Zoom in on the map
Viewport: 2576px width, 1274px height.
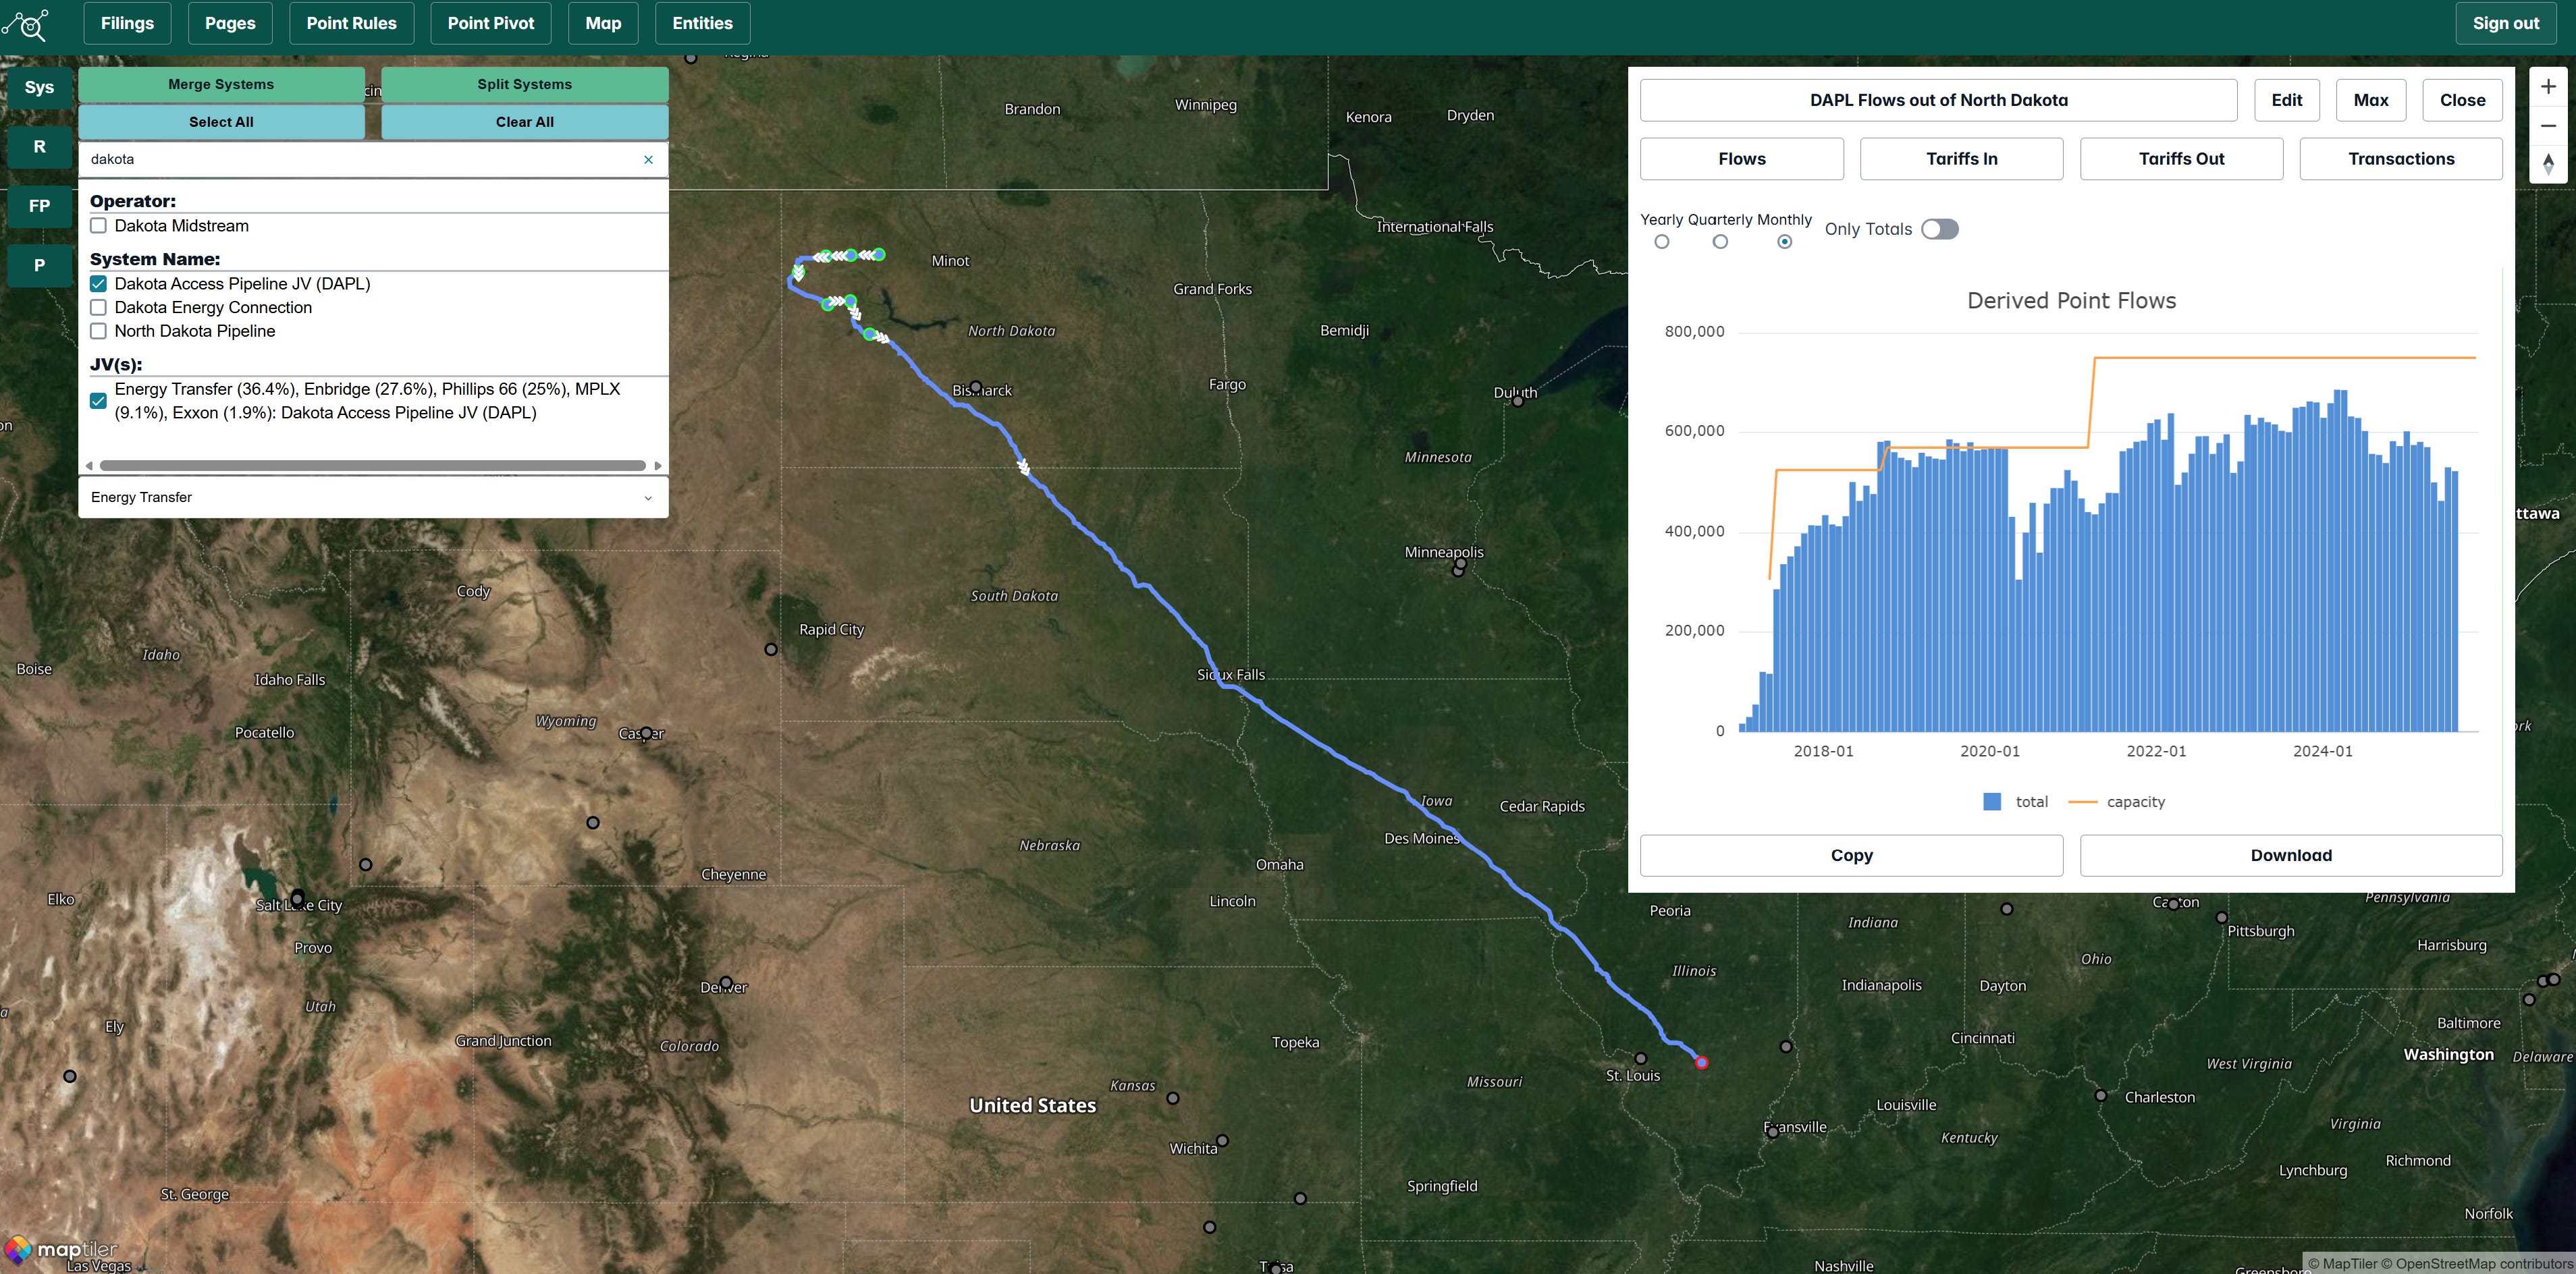click(2548, 87)
